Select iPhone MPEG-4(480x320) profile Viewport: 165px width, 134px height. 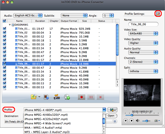pyautogui.click(x=63, y=115)
